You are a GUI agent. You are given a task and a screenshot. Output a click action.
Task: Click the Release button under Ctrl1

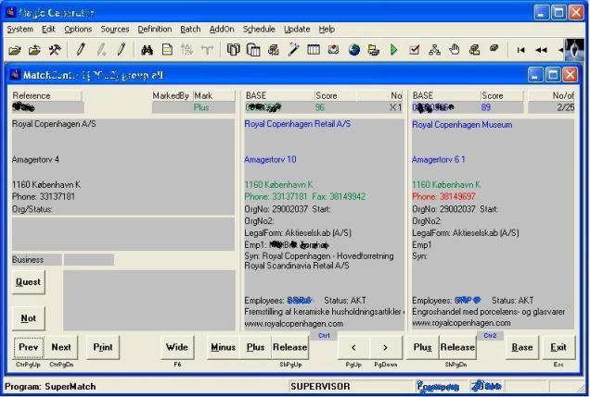pyautogui.click(x=289, y=347)
